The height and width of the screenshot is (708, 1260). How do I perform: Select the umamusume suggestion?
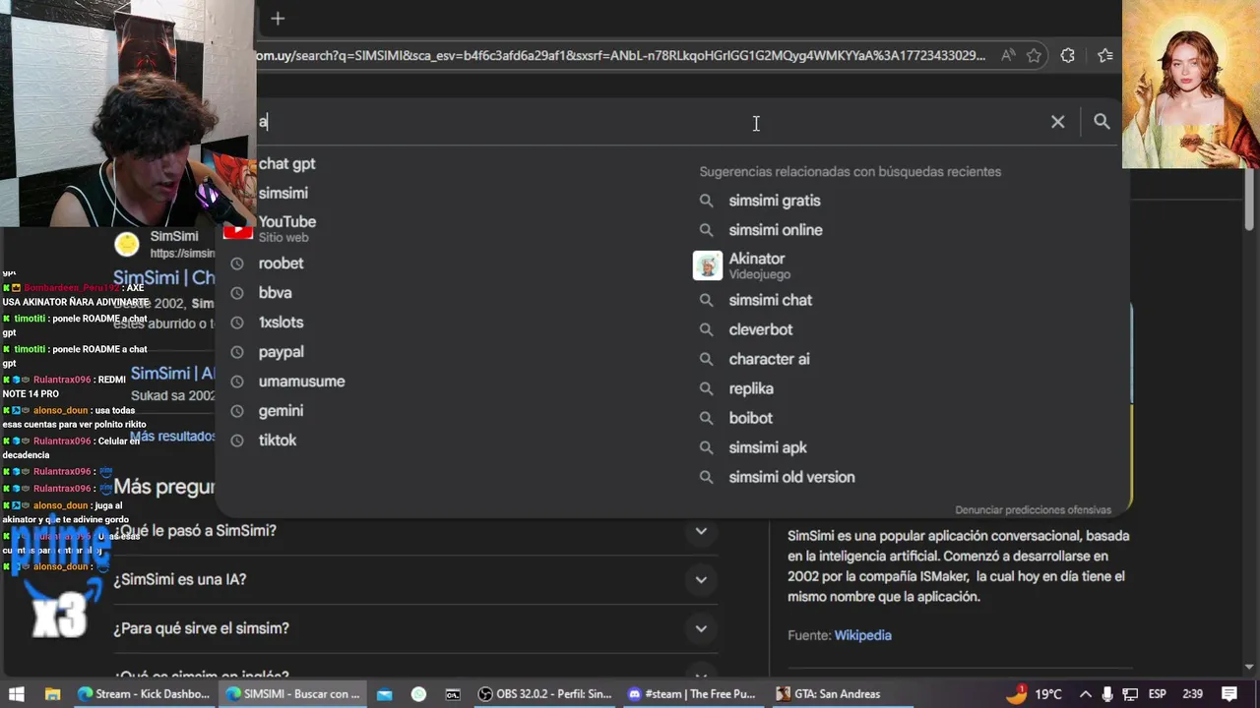301,382
